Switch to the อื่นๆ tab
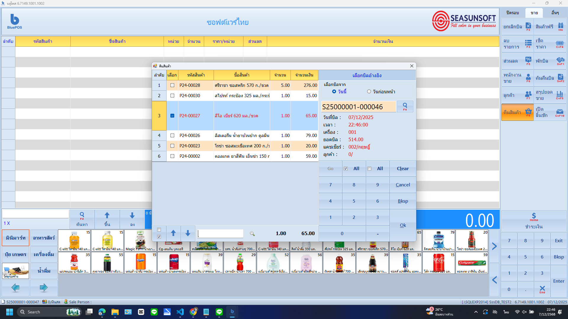The image size is (568, 319). [x=556, y=13]
